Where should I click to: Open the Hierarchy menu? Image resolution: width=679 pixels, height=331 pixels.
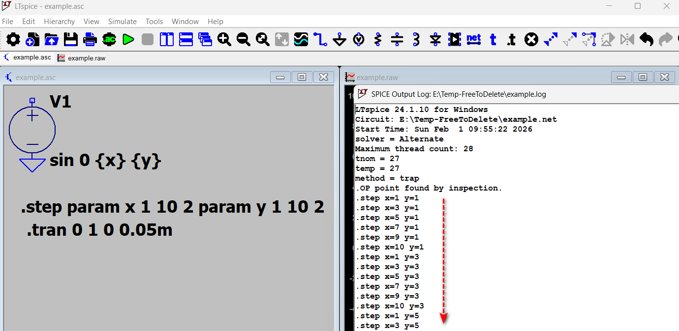click(x=59, y=22)
